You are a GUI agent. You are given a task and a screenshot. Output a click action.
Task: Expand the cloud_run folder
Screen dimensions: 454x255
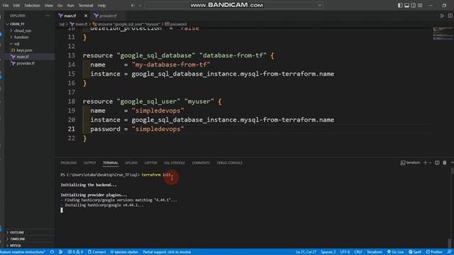pyautogui.click(x=23, y=30)
